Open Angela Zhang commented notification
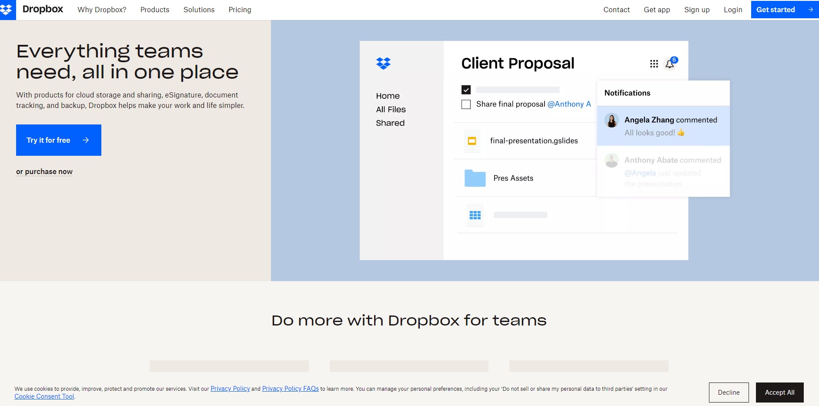Screen dimensions: 819x406 663,126
